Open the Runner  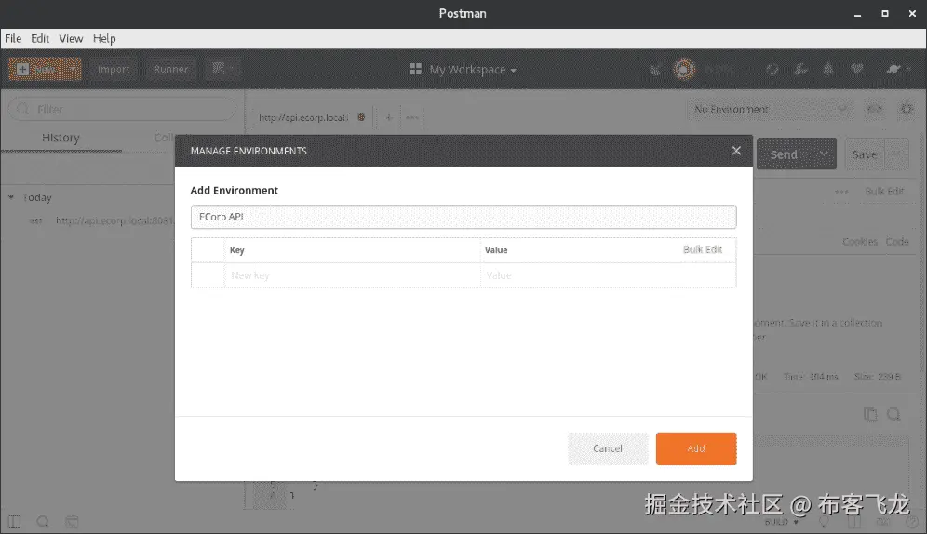(x=171, y=69)
